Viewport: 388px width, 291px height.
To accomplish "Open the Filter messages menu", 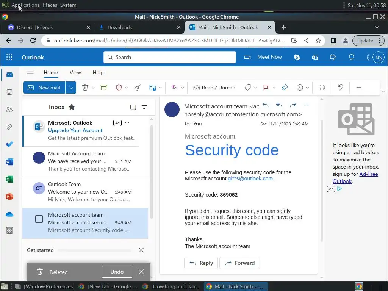I will pyautogui.click(x=144, y=107).
